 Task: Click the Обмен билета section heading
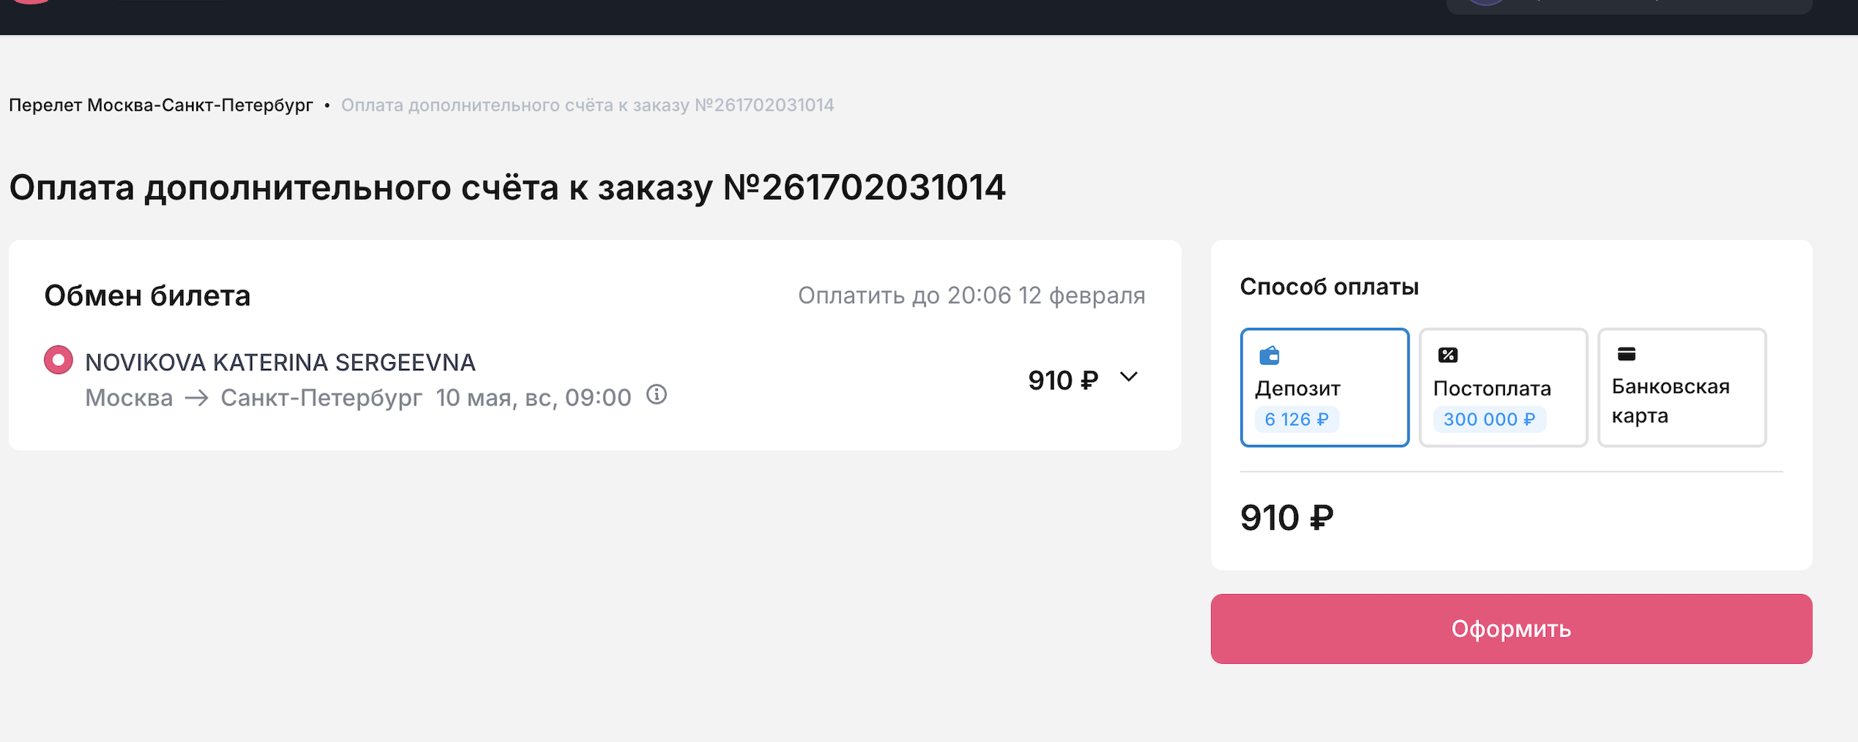tap(147, 296)
